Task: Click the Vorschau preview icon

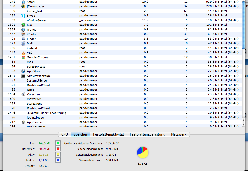Action: point(23,94)
